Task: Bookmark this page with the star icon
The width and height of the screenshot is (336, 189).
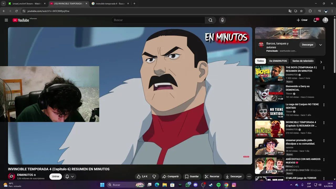Action: (301, 11)
